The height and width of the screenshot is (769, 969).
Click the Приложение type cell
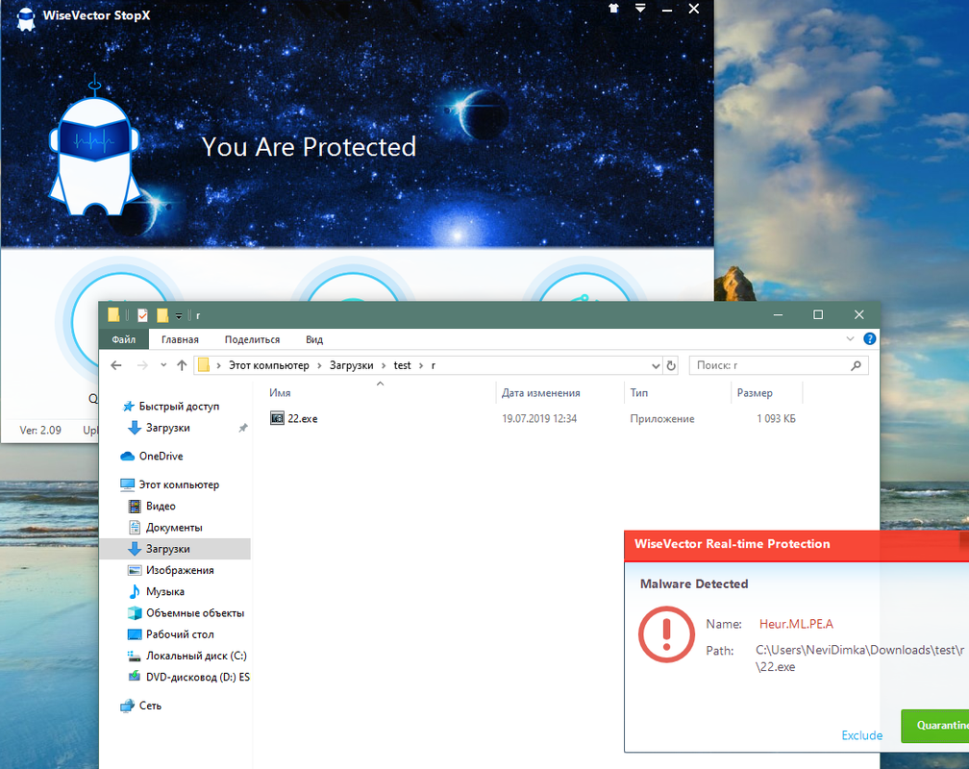[661, 418]
